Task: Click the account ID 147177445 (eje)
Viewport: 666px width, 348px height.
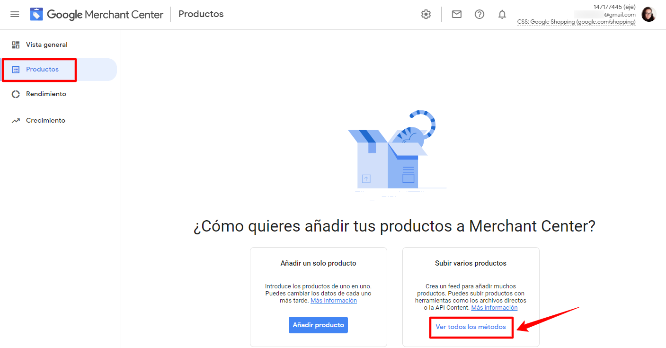Action: click(x=614, y=7)
